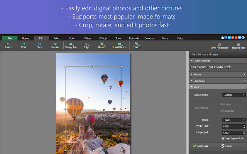Click the Undo icon in toolbar

(x=8, y=44)
